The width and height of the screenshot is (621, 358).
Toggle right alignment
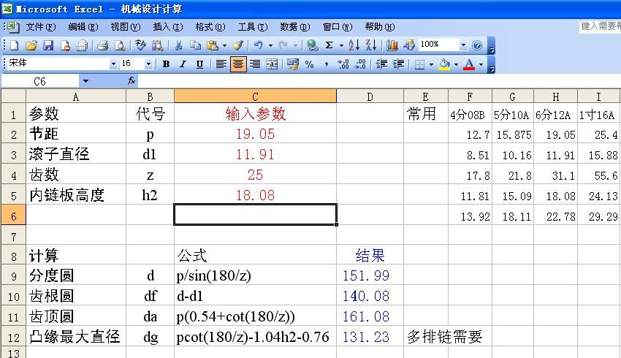click(255, 64)
